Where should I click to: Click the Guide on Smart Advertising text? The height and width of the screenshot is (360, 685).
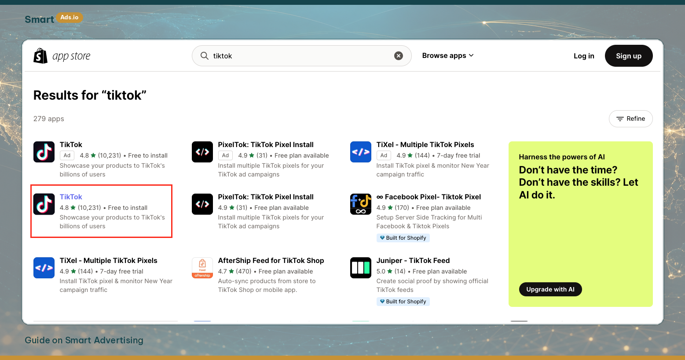[x=84, y=340]
